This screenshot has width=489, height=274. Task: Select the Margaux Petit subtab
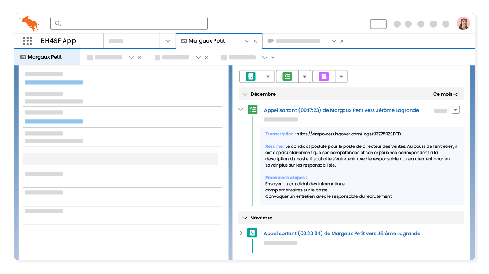(45, 57)
